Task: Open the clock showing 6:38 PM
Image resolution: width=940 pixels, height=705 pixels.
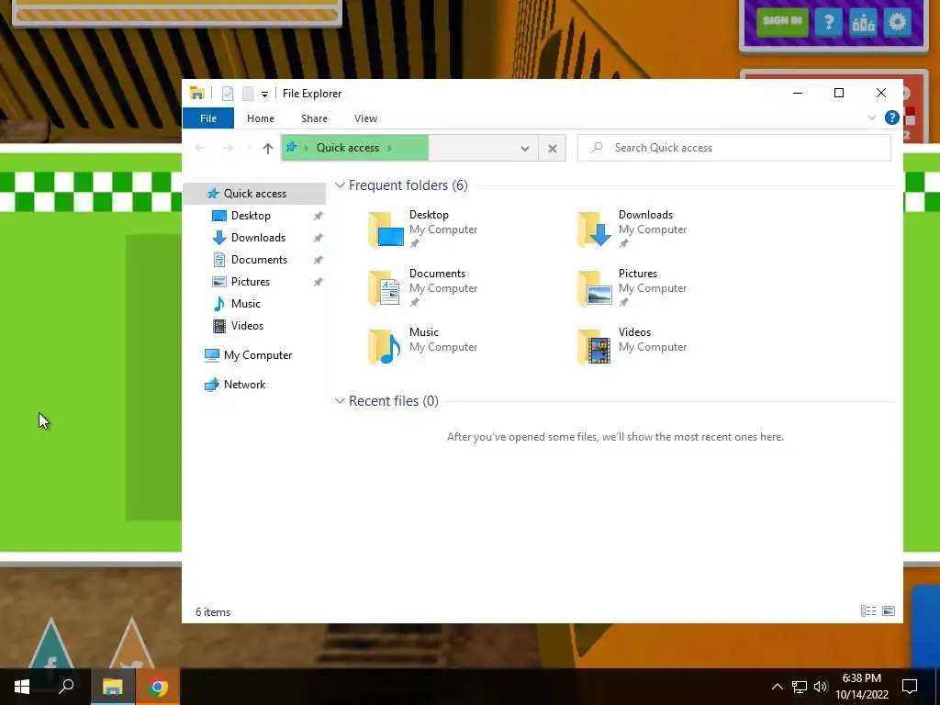Action: coord(861,687)
